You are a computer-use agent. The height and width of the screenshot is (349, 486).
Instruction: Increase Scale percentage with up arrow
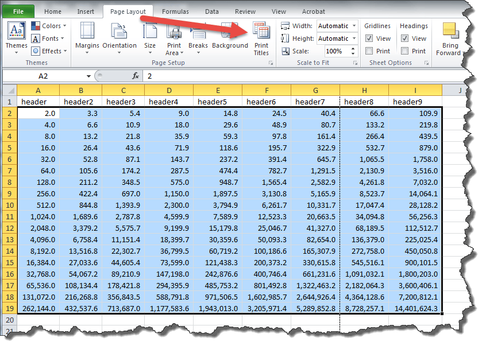tap(353, 49)
